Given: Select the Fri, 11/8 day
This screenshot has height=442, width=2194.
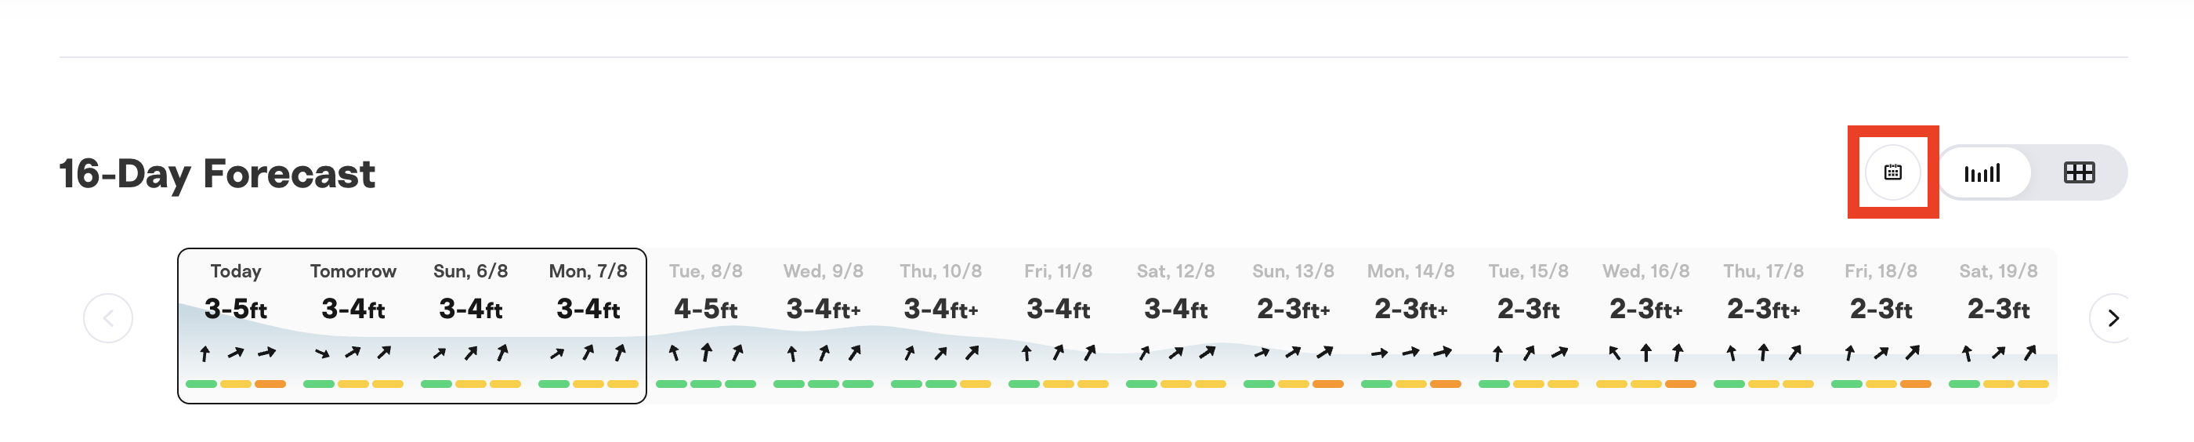Looking at the screenshot, I should 1059,326.
